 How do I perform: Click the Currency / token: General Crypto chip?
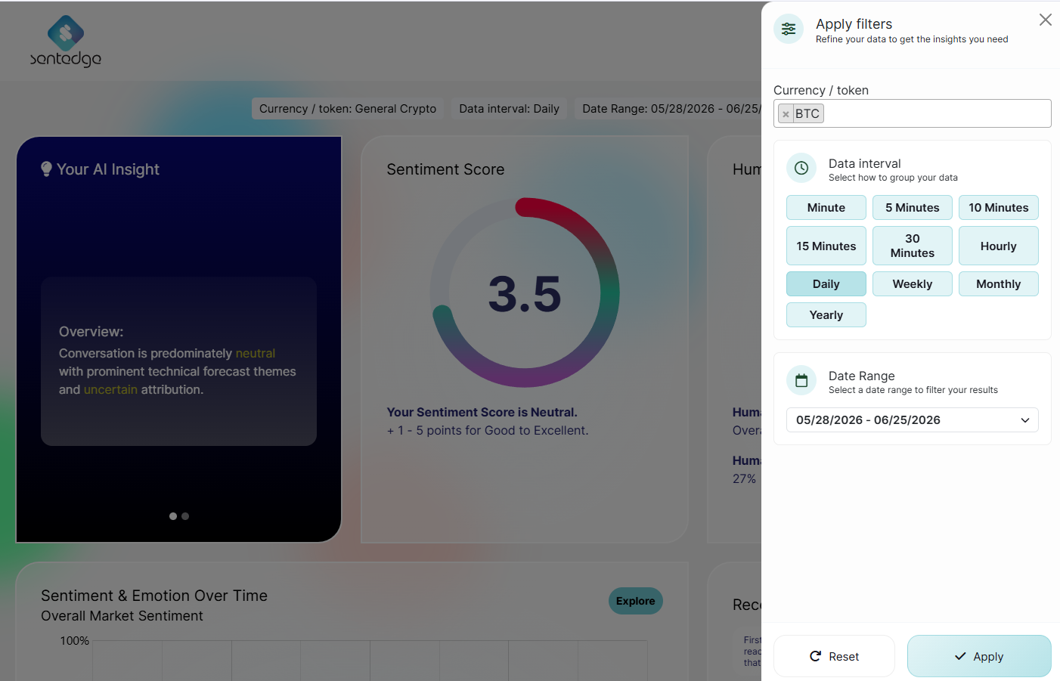348,109
